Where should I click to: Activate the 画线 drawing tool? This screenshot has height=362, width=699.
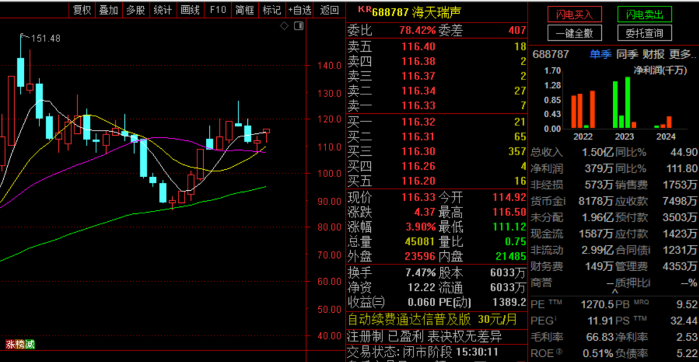click(190, 10)
